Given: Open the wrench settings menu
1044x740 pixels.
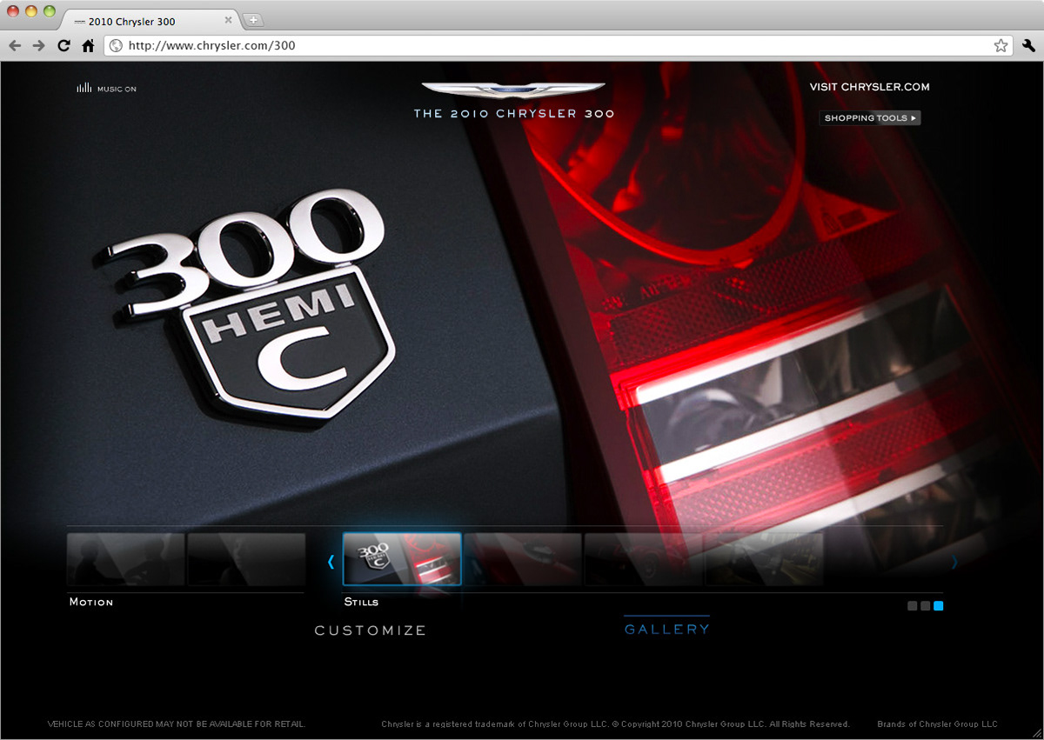Looking at the screenshot, I should click(x=1028, y=46).
